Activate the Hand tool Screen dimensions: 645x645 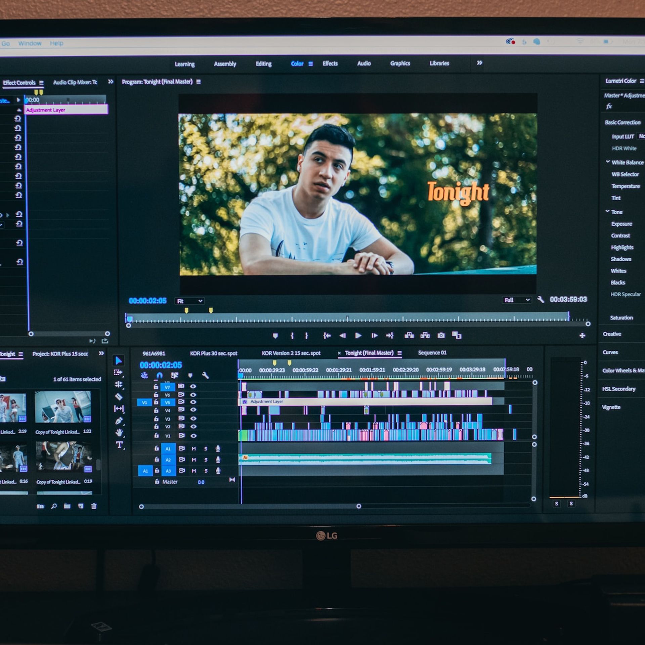[119, 433]
